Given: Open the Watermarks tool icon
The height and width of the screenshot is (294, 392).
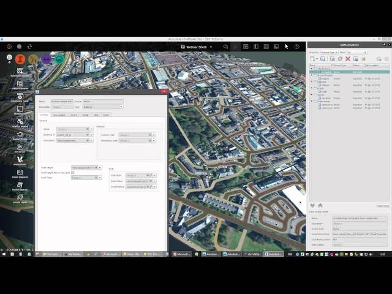Looking at the screenshot, I should 20,109.
